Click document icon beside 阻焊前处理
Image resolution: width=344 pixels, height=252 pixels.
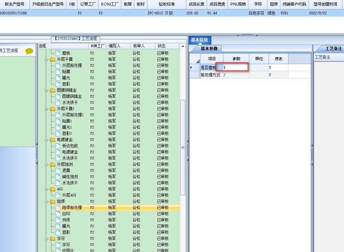pos(58,208)
